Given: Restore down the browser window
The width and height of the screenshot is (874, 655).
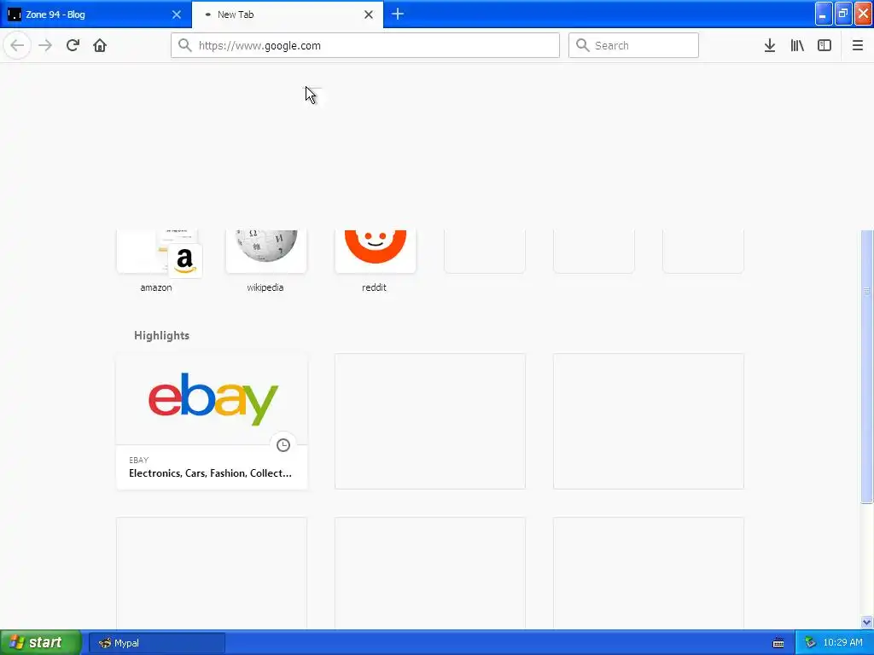Looking at the screenshot, I should click(x=843, y=14).
